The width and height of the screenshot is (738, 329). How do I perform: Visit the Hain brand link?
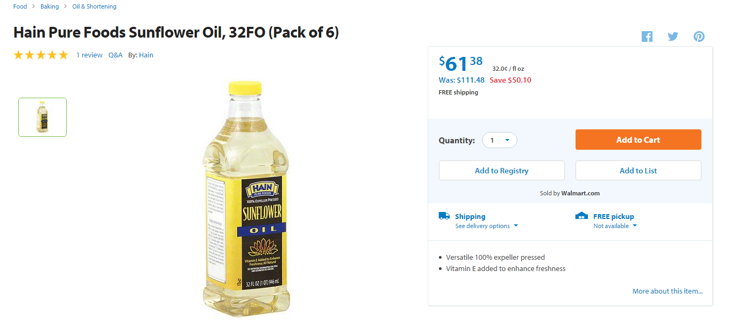[146, 55]
